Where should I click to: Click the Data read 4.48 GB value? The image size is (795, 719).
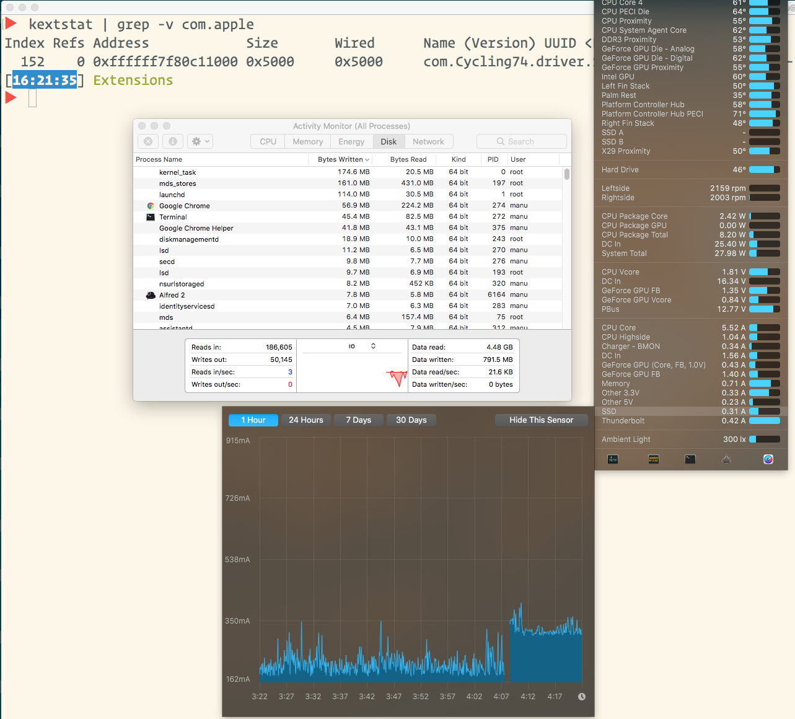tap(499, 347)
